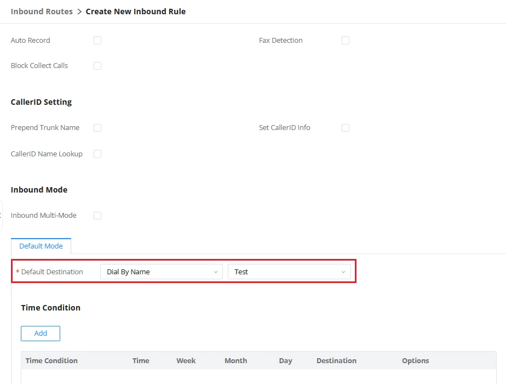Screen dimensions: 506x384
Task: Click the Month column header
Action: 236,361
